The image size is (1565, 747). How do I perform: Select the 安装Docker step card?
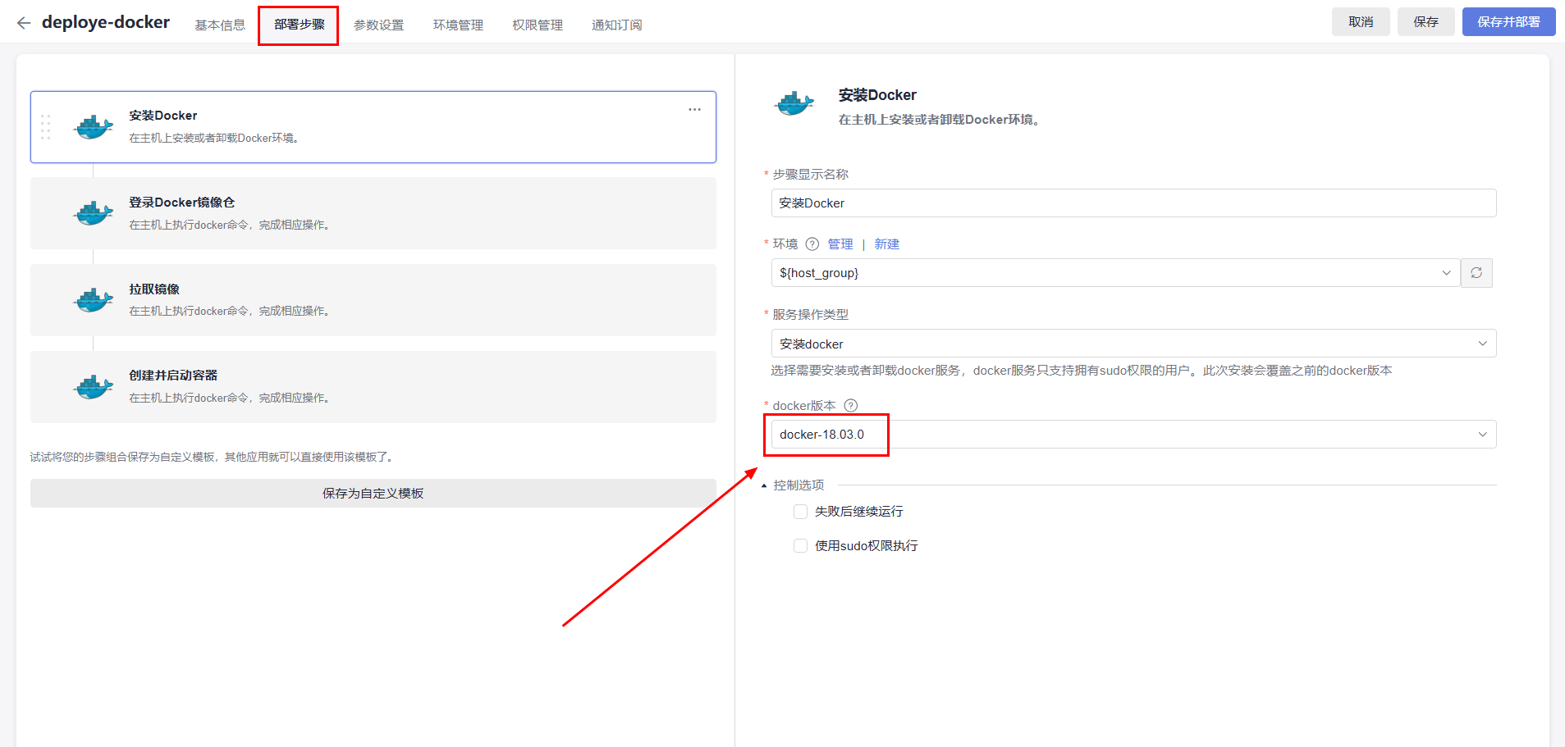pyautogui.click(x=373, y=127)
